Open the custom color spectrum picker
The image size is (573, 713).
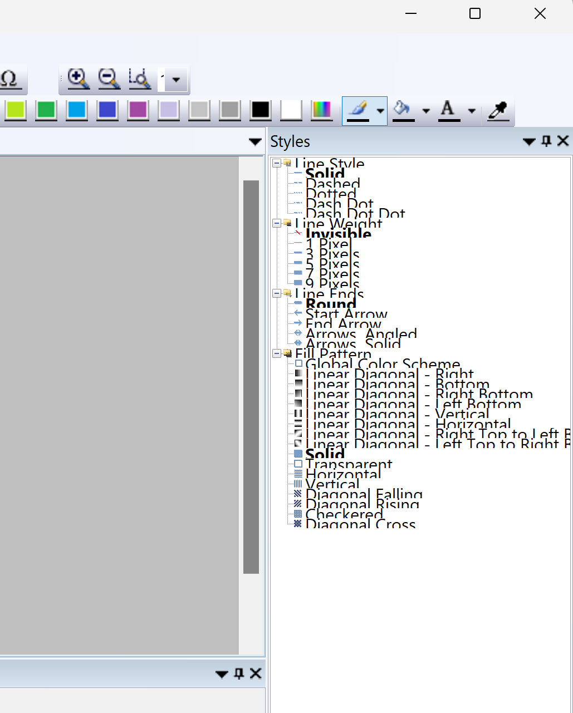pos(321,110)
